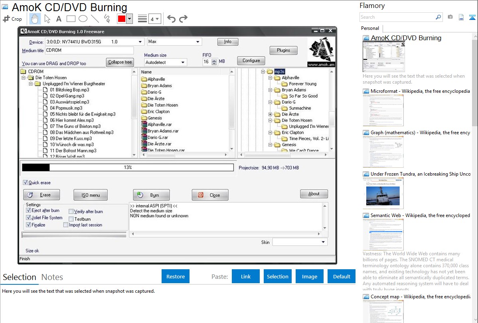Click the Burn button

pos(151,195)
